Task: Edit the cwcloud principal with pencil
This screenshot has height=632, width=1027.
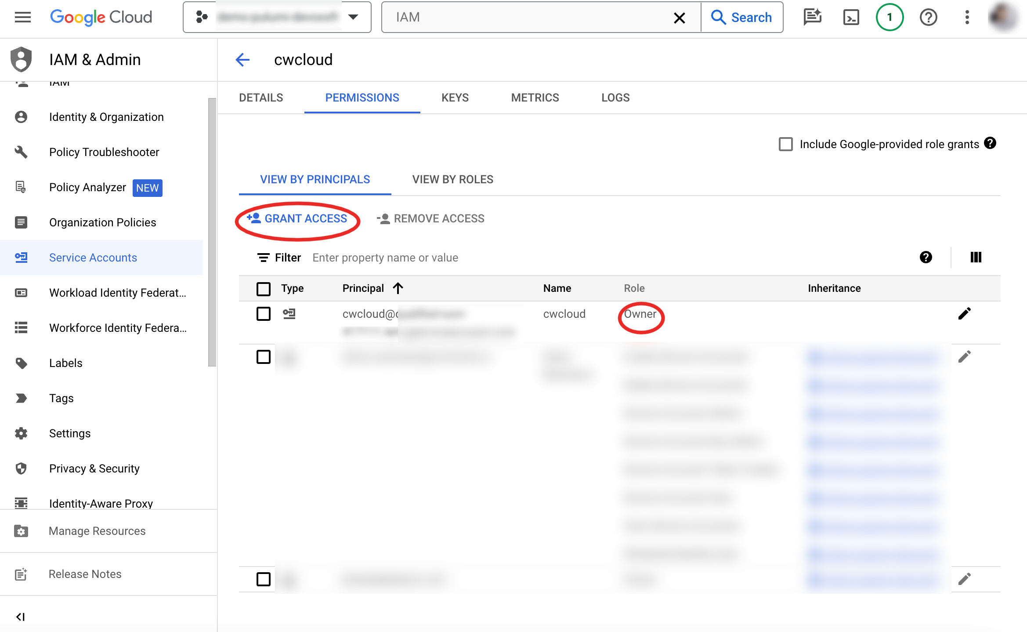Action: pyautogui.click(x=964, y=313)
